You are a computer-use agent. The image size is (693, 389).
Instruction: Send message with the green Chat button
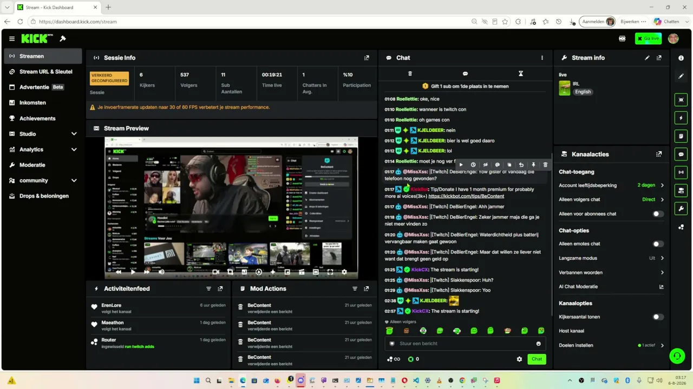click(537, 359)
